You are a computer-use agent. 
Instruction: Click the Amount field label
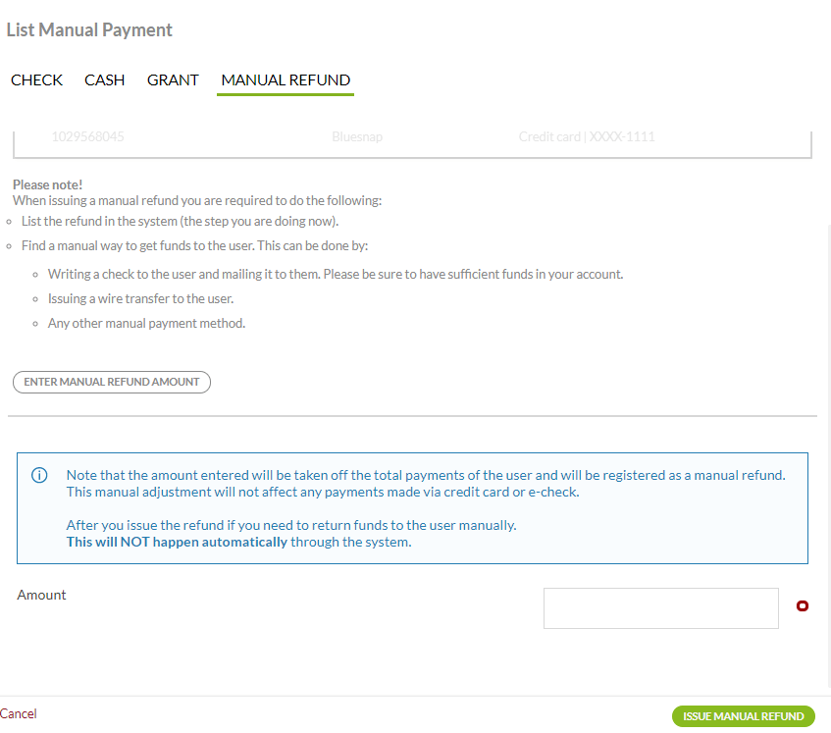pyautogui.click(x=42, y=595)
